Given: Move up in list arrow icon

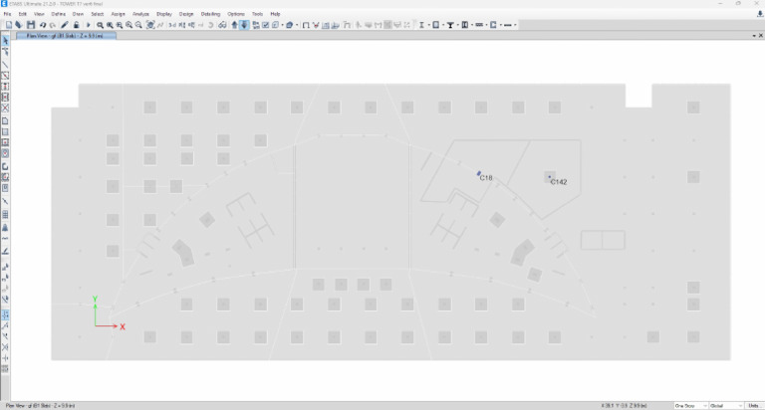Looking at the screenshot, I should point(235,25).
